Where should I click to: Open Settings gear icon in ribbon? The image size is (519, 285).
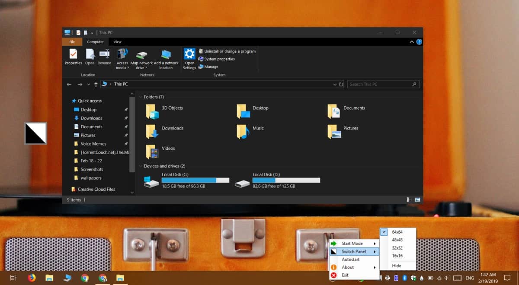[x=189, y=54]
